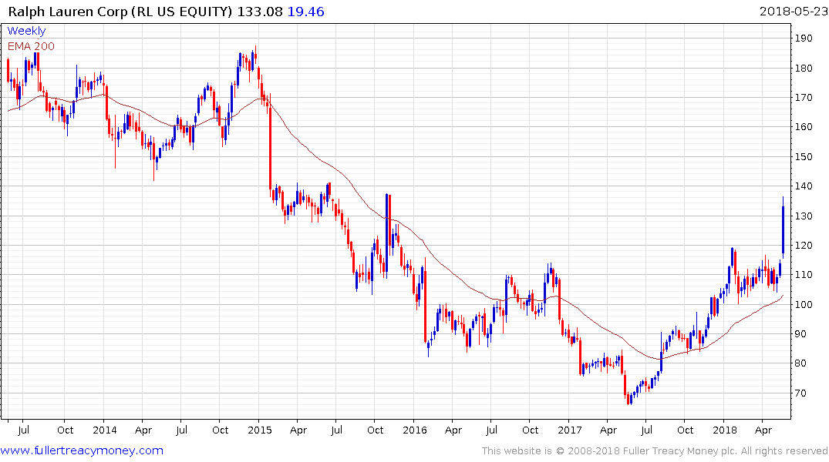
Task: Click the 80 price axis label
Action: pos(800,363)
